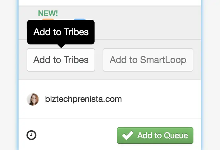The height and width of the screenshot is (150, 220).
Task: Click the word SmartLoop in its button
Action: (163, 60)
